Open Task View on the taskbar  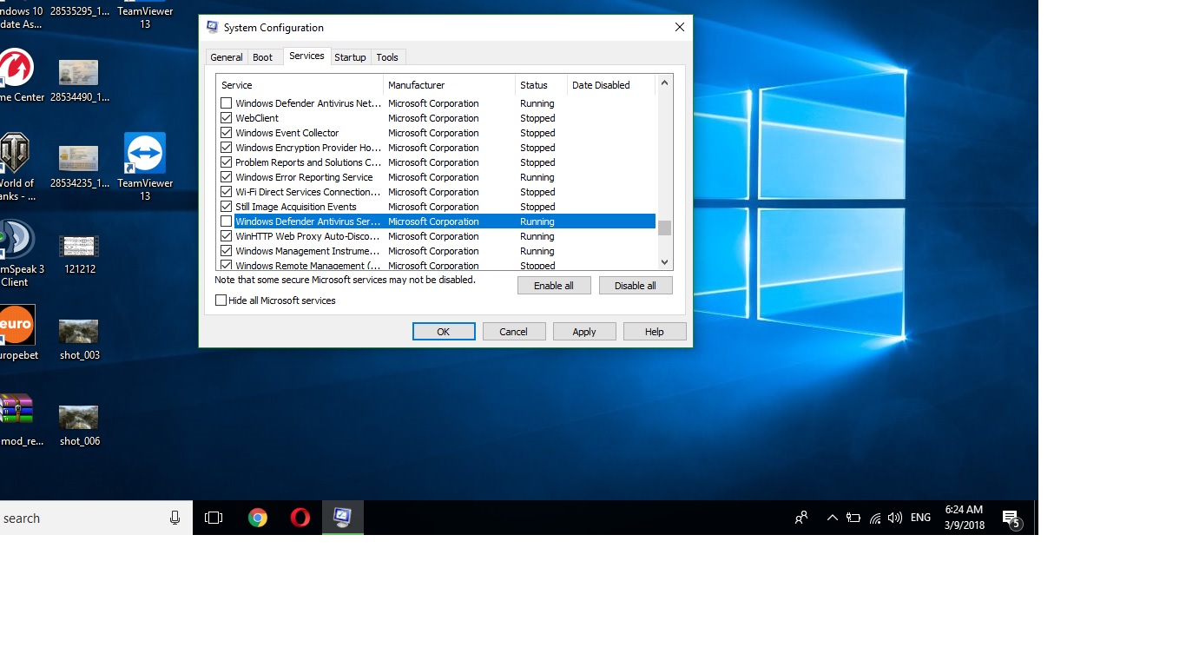(214, 518)
